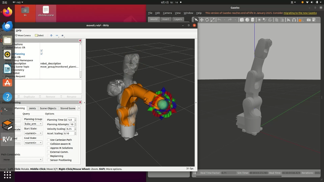Open Path Constraints None dropdown
Image resolution: width=324 pixels, height=182 pixels.
[22, 160]
